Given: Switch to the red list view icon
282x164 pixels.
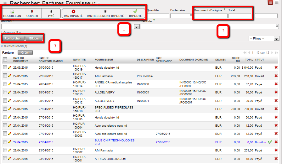Looking at the screenshot, I should click(x=270, y=3).
